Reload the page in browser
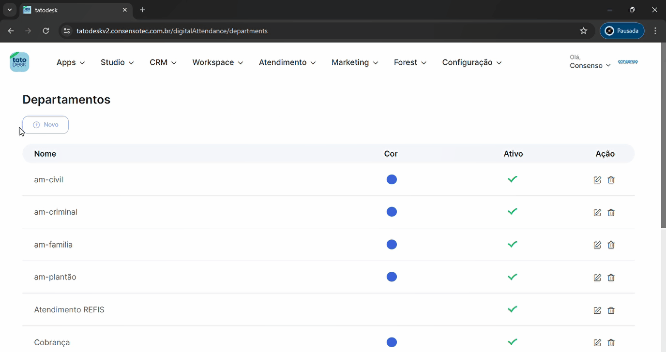 coord(46,31)
